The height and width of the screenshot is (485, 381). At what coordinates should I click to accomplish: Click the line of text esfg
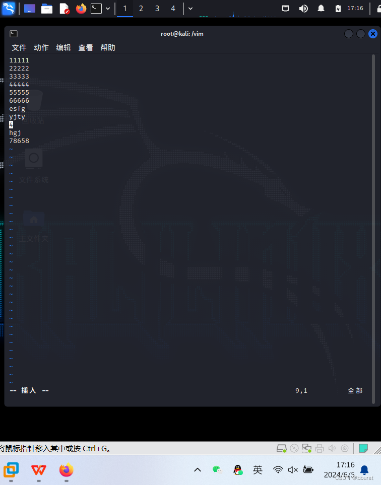[x=17, y=109]
